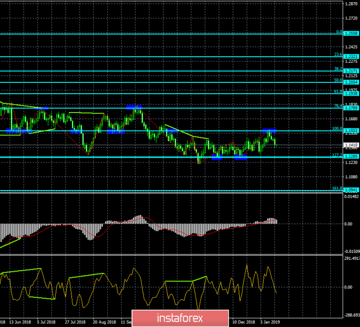Click the blue marker at the January 2019 high
Image resolution: width=360 pixels, height=327 pixels.
click(x=270, y=131)
